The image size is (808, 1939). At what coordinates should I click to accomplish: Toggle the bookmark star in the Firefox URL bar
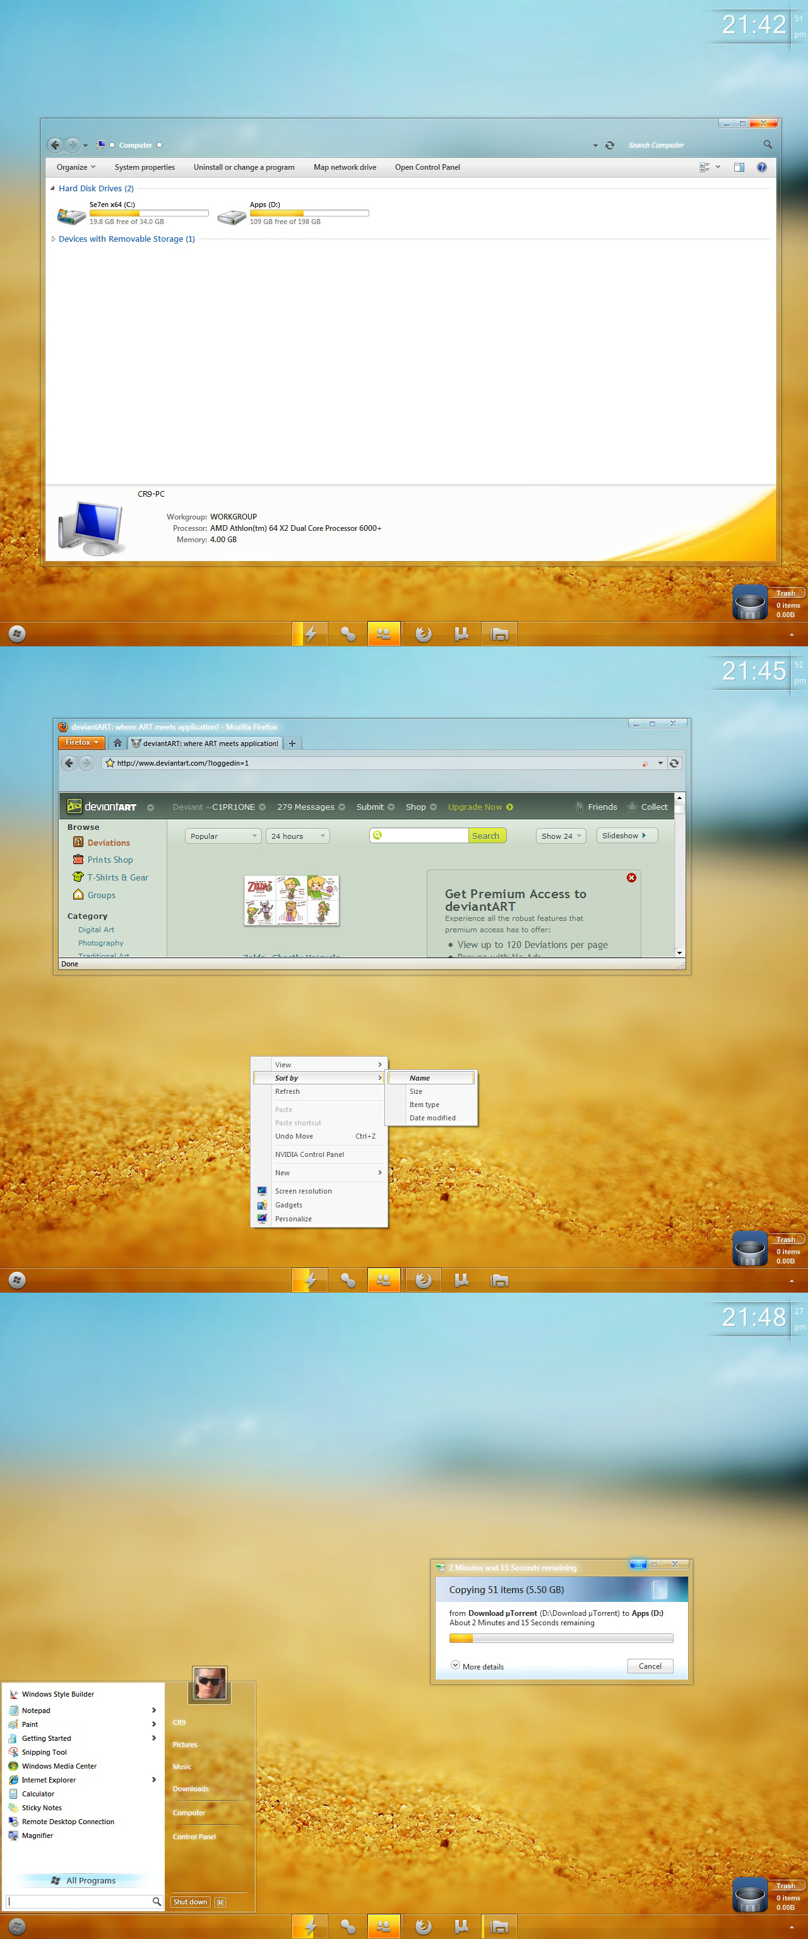110,762
